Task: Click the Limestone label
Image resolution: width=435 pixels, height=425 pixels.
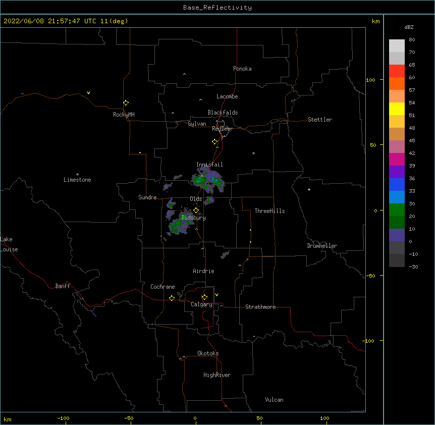Action: coord(77,180)
